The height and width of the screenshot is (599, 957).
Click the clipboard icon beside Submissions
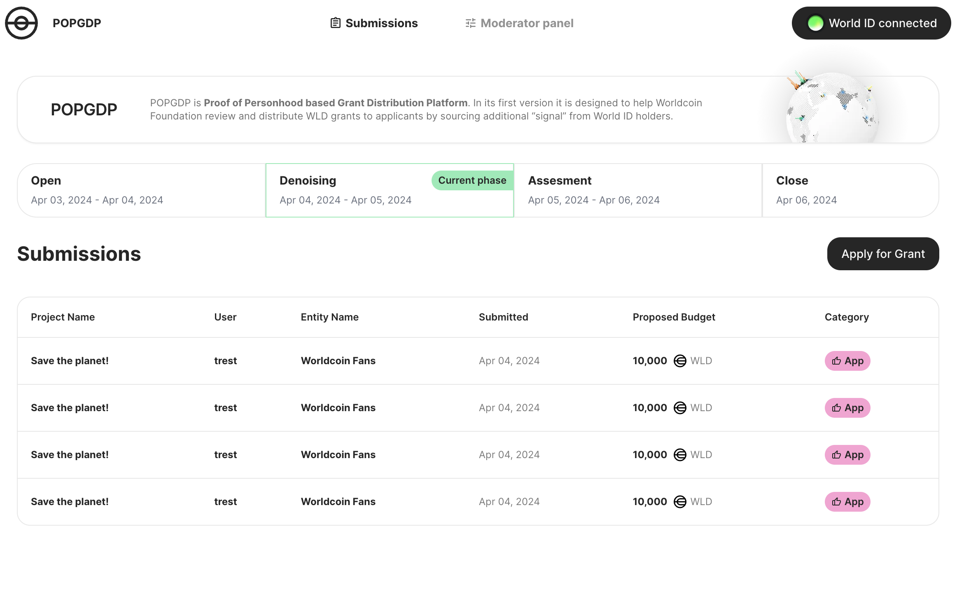[335, 23]
